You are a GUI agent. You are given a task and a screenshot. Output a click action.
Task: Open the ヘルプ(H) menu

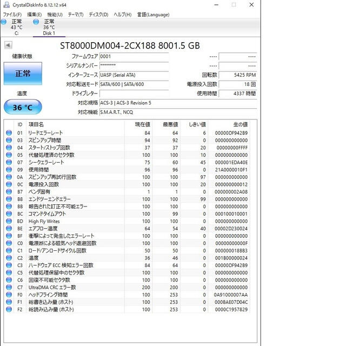coord(123,15)
